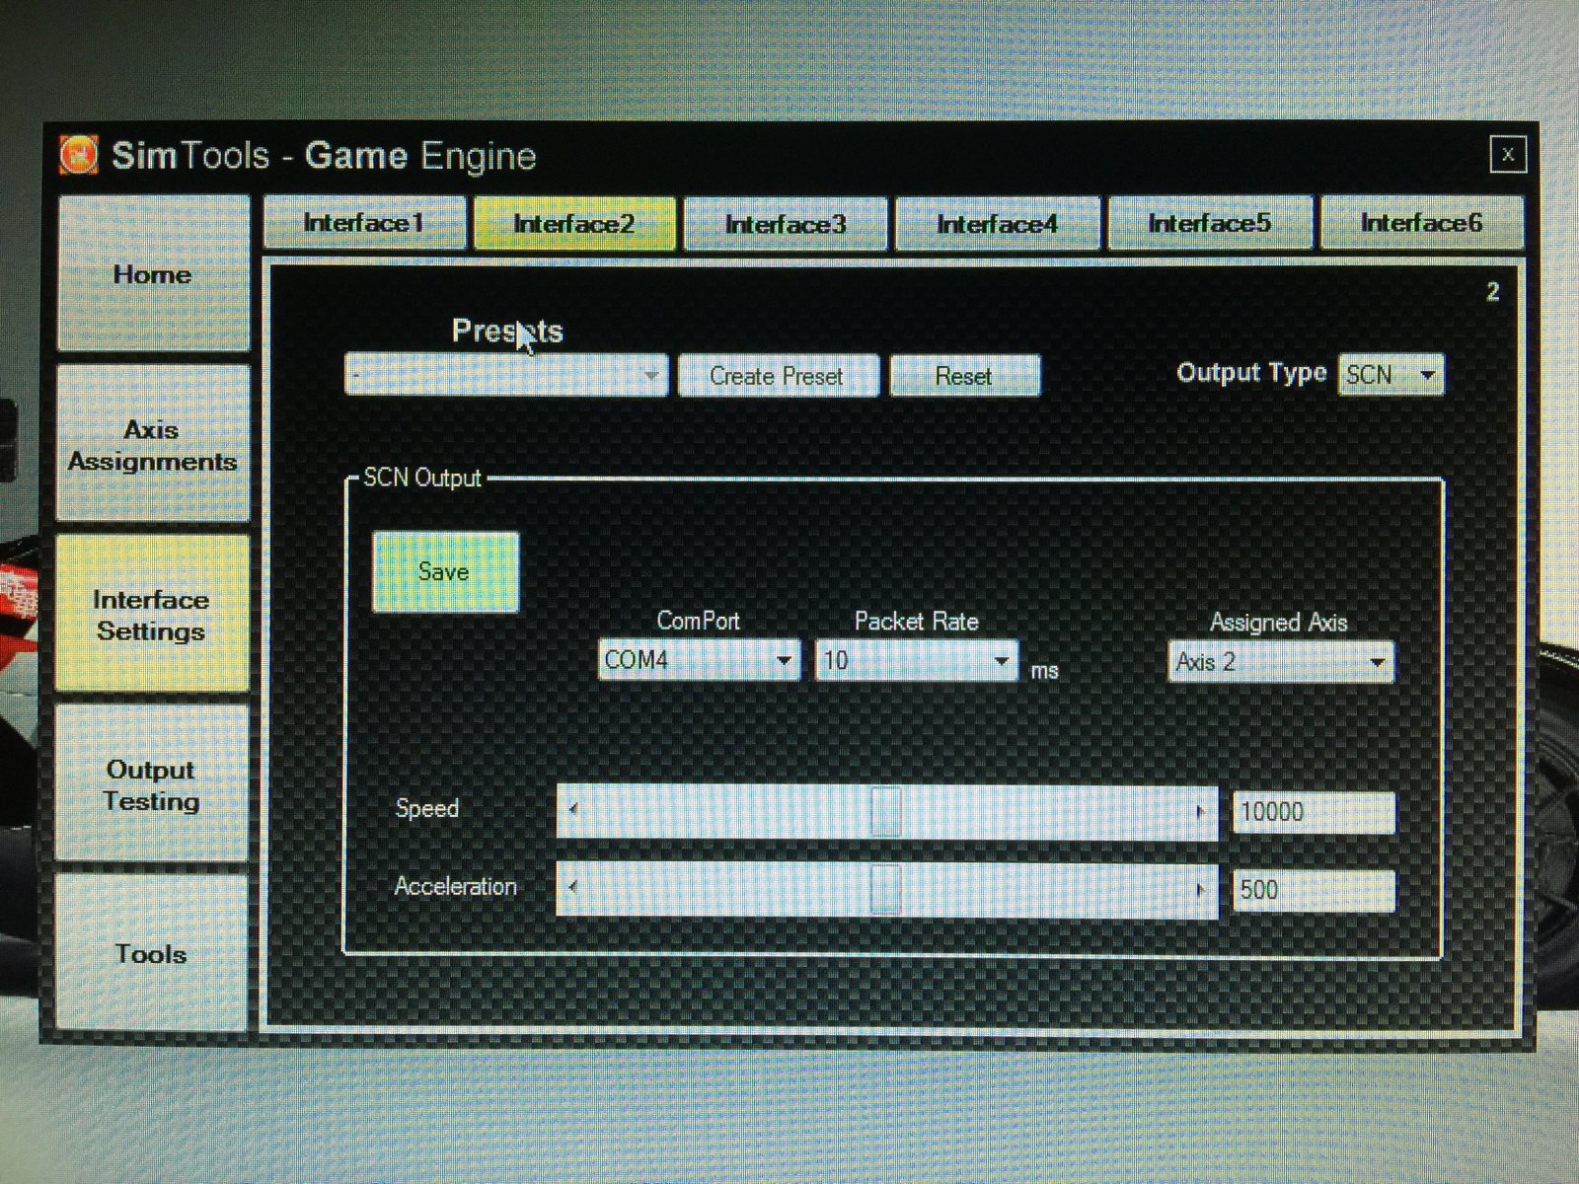This screenshot has height=1184, width=1579.
Task: Open the Tools section
Action: 153,953
